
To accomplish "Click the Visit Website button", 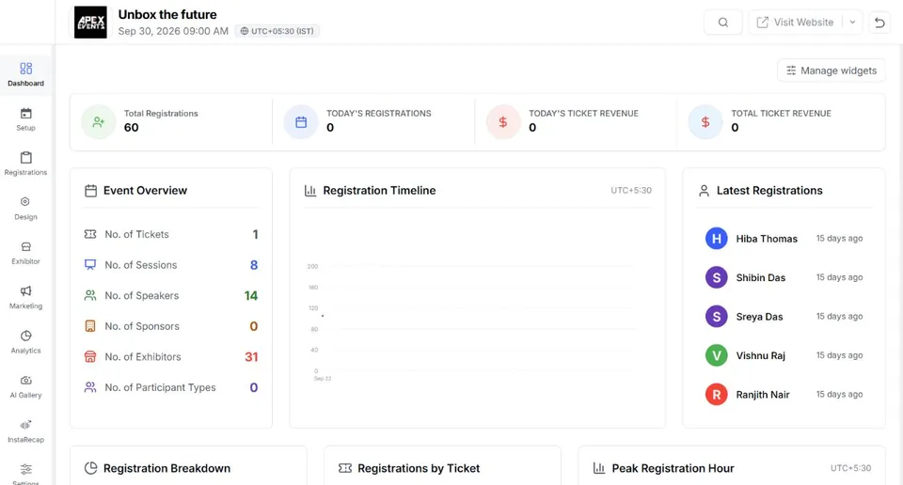I will coord(796,23).
